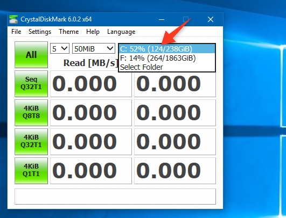Click the Seq Q32T1 read result value
The width and height of the screenshot is (286, 218).
point(91,84)
